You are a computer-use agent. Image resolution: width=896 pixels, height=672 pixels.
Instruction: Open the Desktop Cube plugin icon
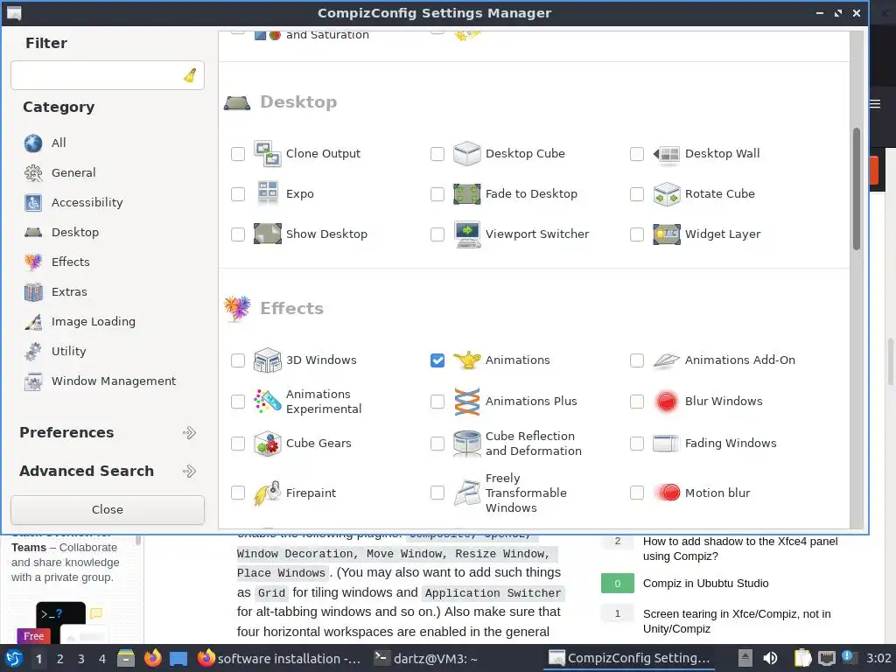point(467,154)
